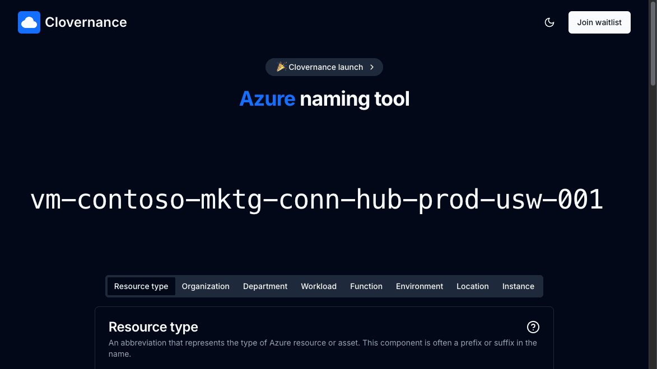
Task: Click the help question mark icon
Action: coord(533,327)
